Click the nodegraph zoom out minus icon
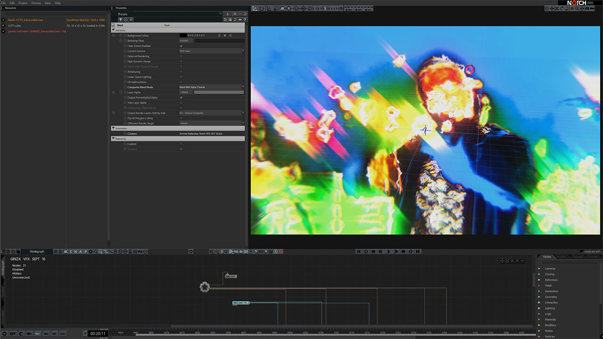The image size is (603, 339). pyautogui.click(x=522, y=260)
